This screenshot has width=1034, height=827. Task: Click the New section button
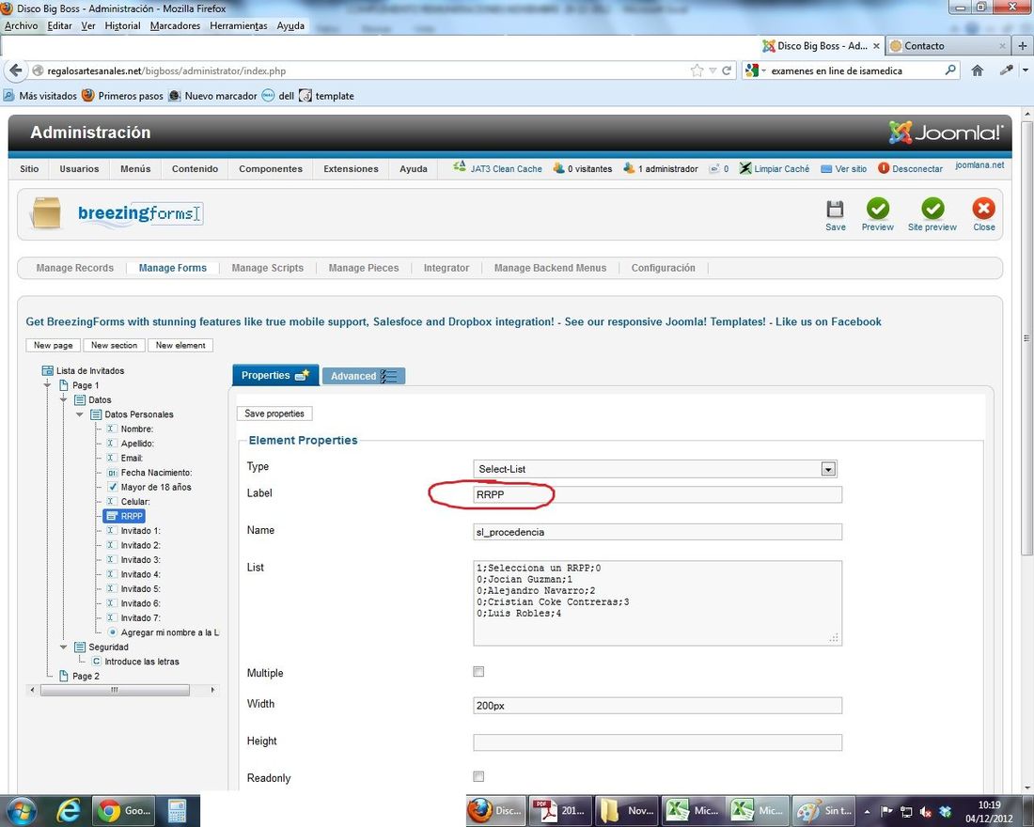pyautogui.click(x=114, y=345)
